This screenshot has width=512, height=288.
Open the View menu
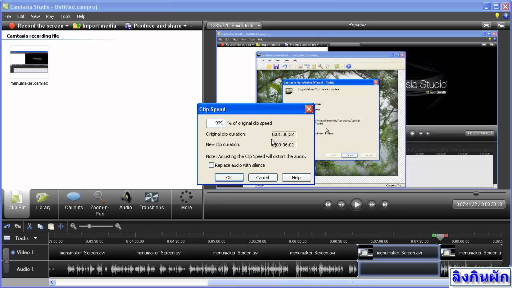(35, 16)
